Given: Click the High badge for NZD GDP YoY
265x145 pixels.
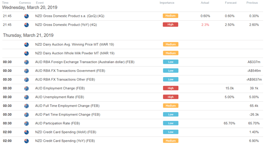Looking at the screenshot, I should [170, 24].
